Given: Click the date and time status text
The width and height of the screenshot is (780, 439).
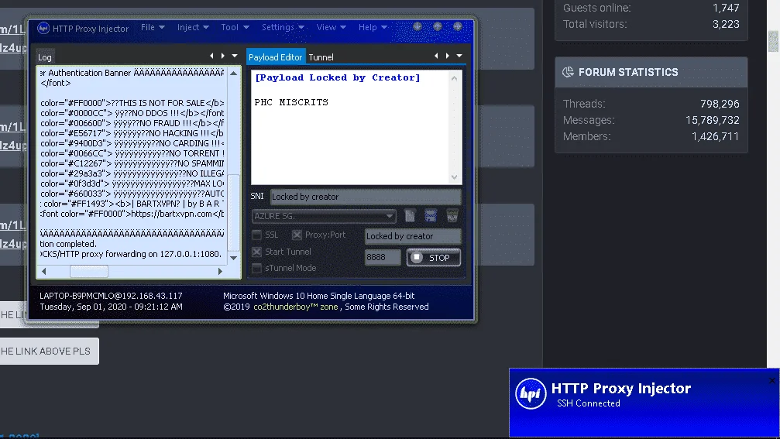Looking at the screenshot, I should pos(111,307).
